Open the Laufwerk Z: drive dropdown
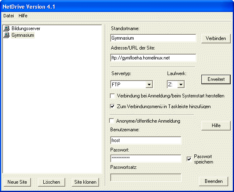 pyautogui.click(x=181, y=85)
